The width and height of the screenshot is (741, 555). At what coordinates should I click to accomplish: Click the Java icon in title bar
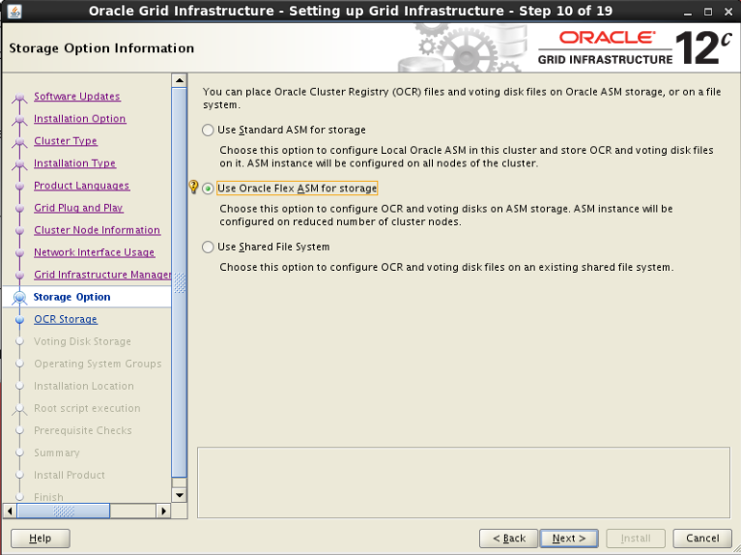tap(14, 11)
